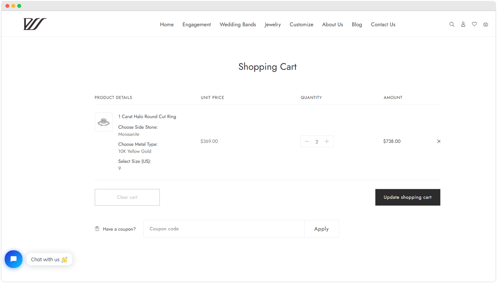Click the quantity value field
Screen dimensions: 497x283
click(x=317, y=142)
